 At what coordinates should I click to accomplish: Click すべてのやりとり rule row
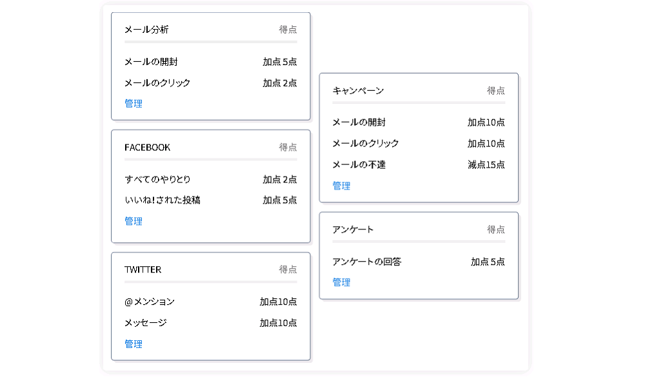[211, 179]
